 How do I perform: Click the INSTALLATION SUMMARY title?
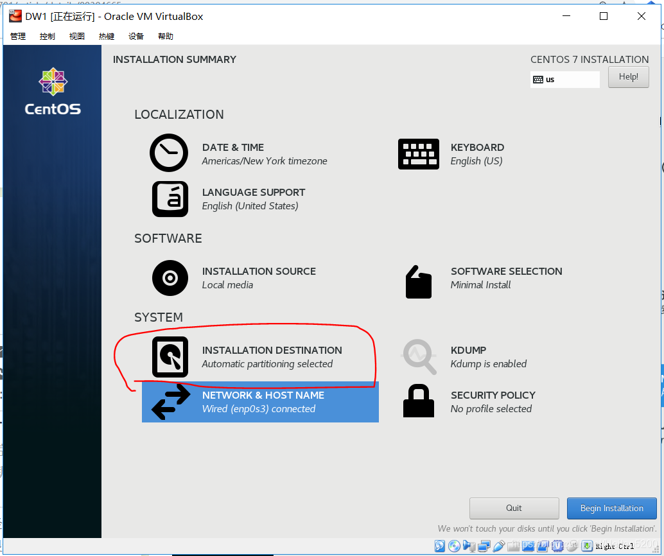click(x=175, y=60)
